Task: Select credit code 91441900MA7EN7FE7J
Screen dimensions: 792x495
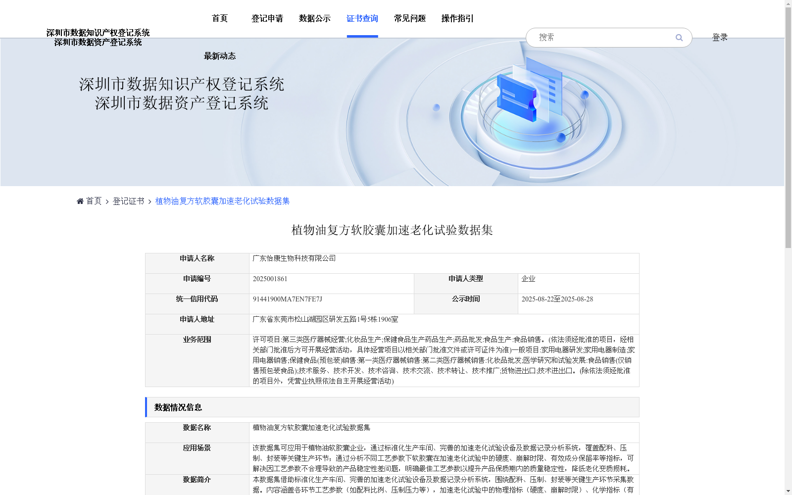Action: pyautogui.click(x=287, y=299)
